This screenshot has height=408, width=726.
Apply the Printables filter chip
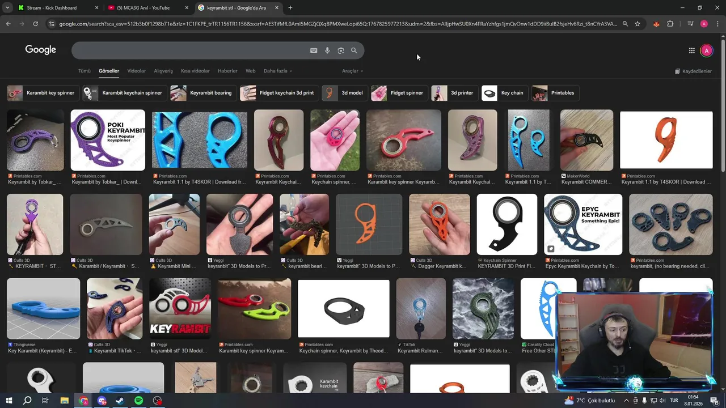[555, 93]
